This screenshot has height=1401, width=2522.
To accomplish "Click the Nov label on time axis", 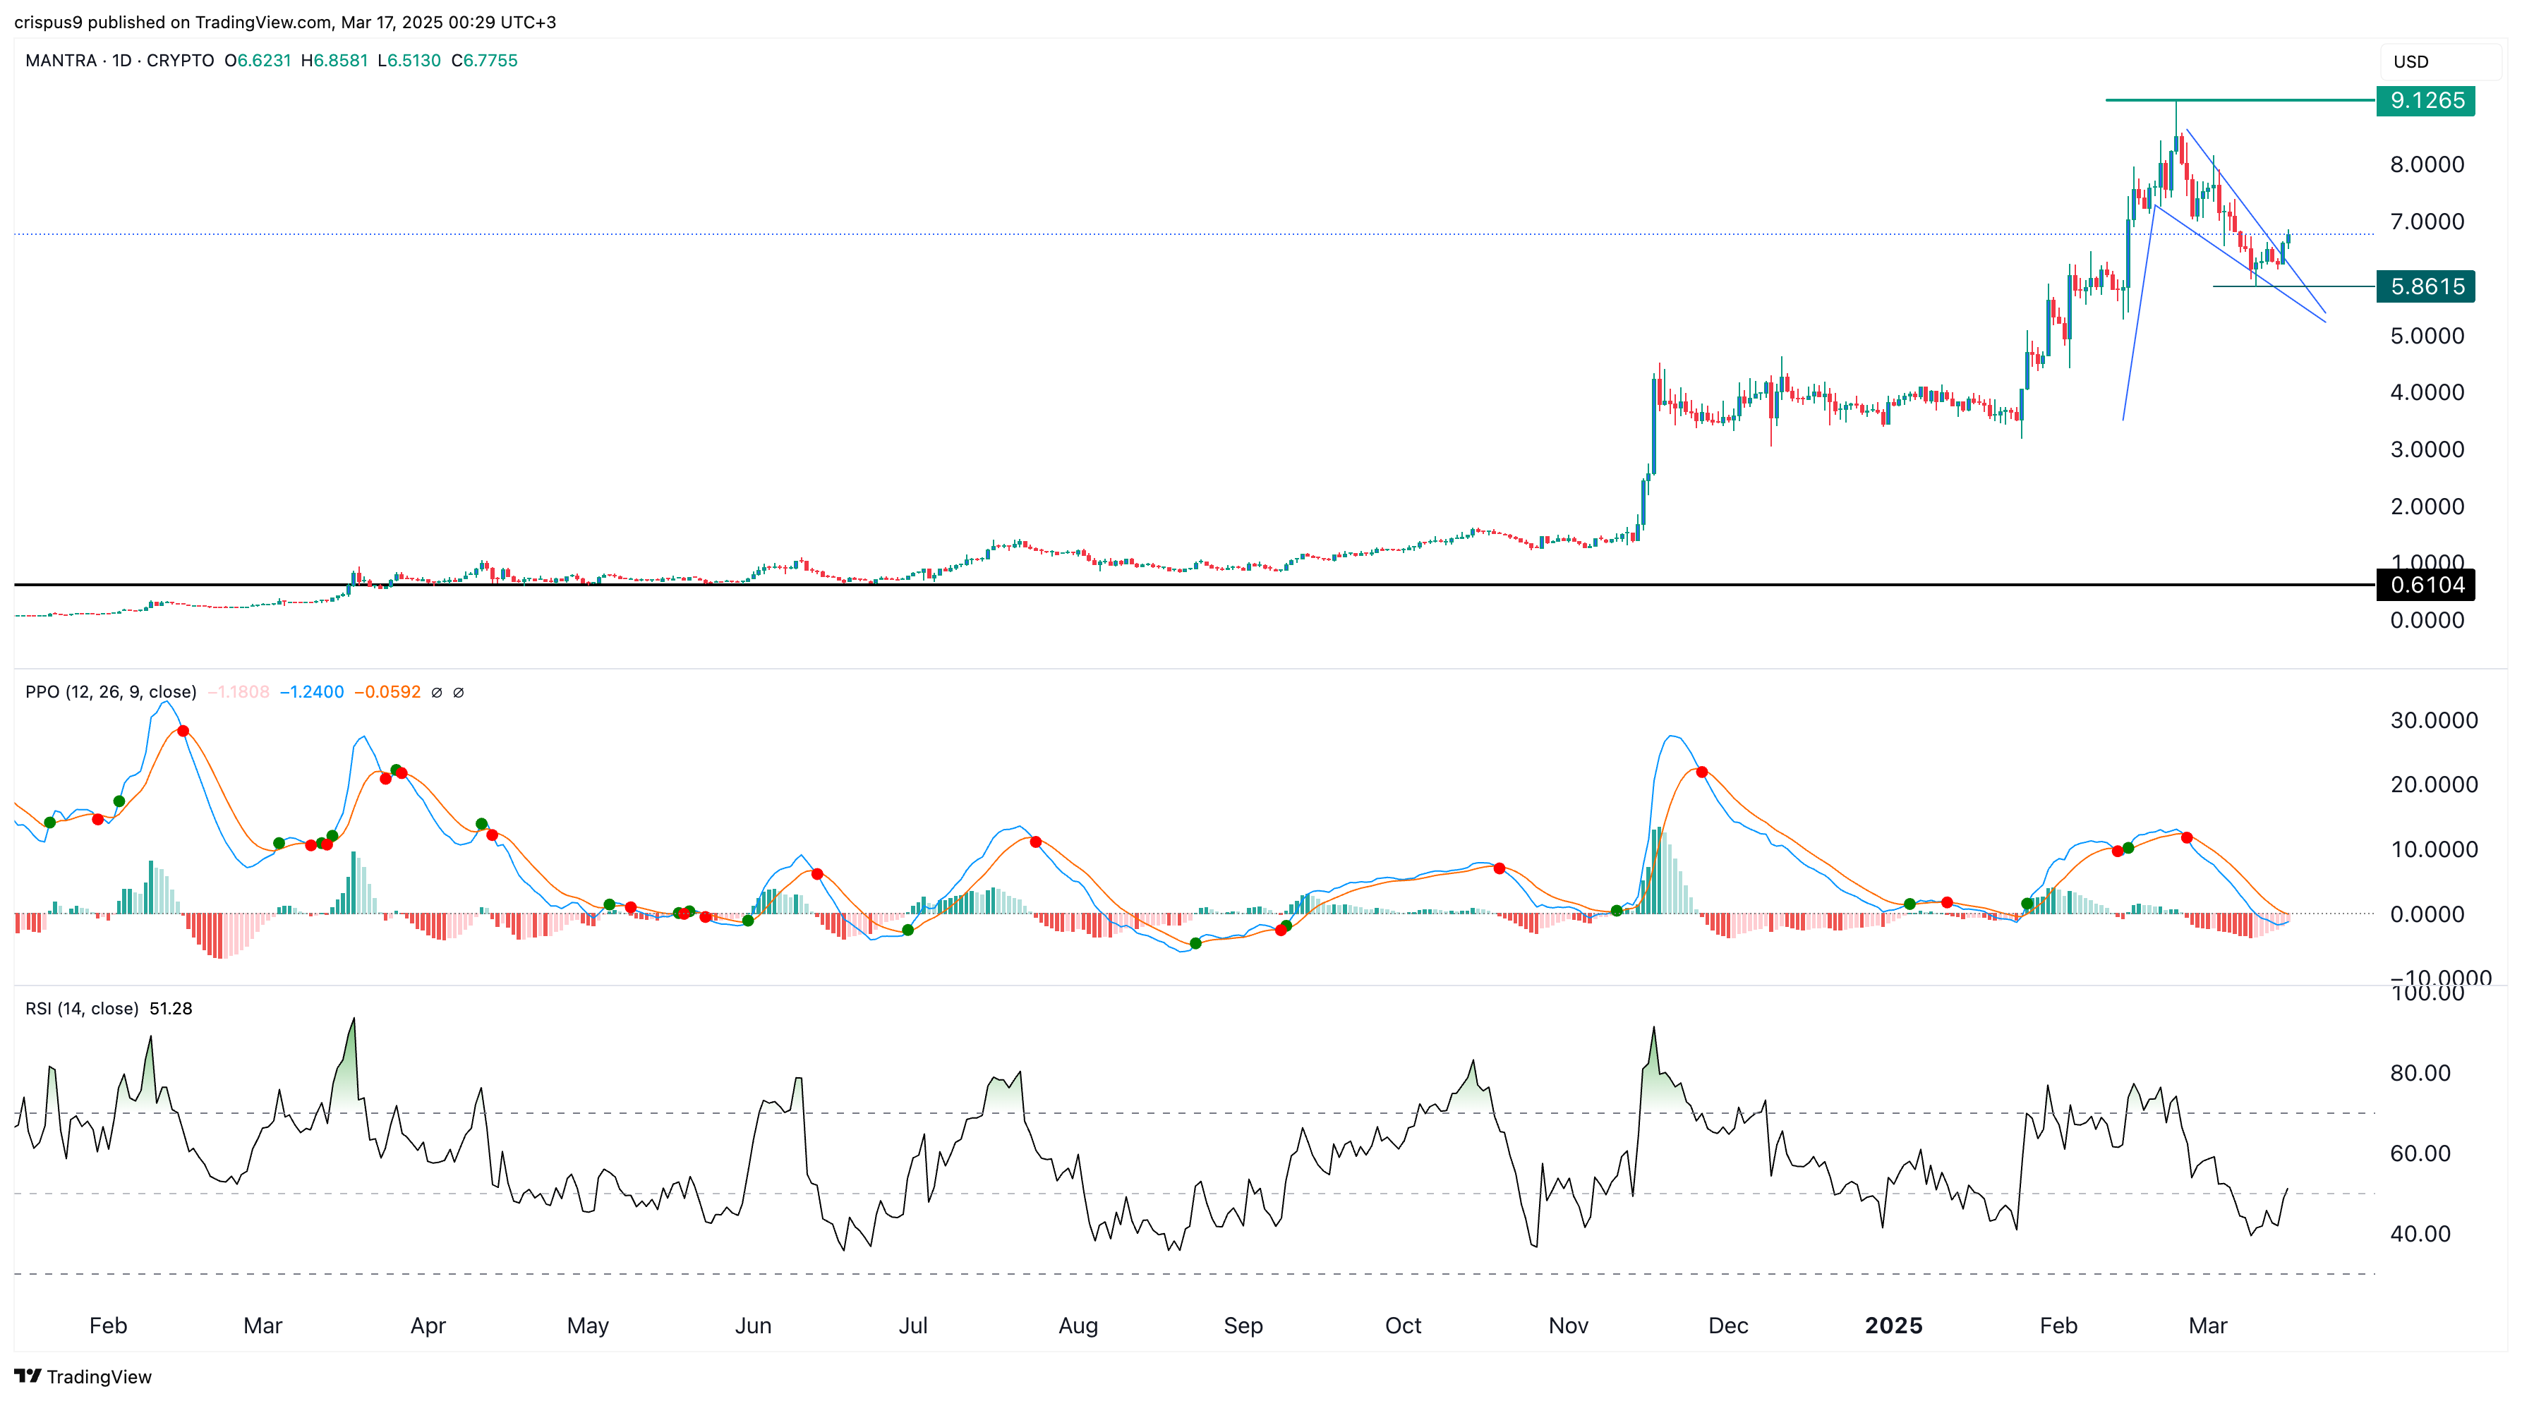I will [x=1569, y=1327].
